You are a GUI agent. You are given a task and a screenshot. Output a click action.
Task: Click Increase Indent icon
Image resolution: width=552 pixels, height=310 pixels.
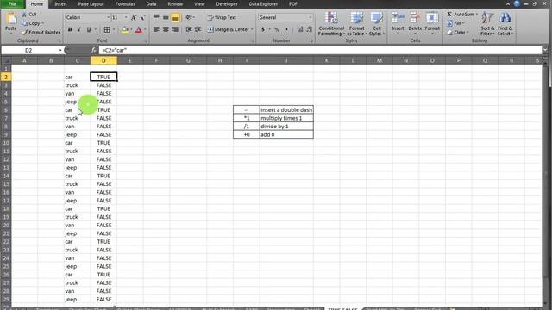click(198, 29)
